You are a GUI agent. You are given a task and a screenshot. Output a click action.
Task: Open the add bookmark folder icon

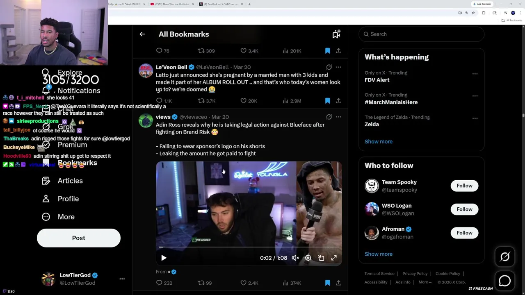336,34
